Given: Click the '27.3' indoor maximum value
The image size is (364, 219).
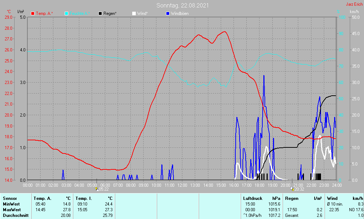Looking at the screenshot, I should 109,209.
